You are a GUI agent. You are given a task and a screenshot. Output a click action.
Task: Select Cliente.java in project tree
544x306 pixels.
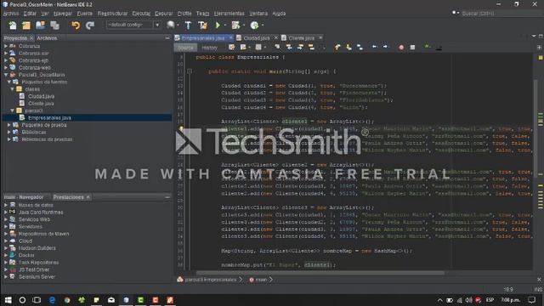[x=41, y=104]
